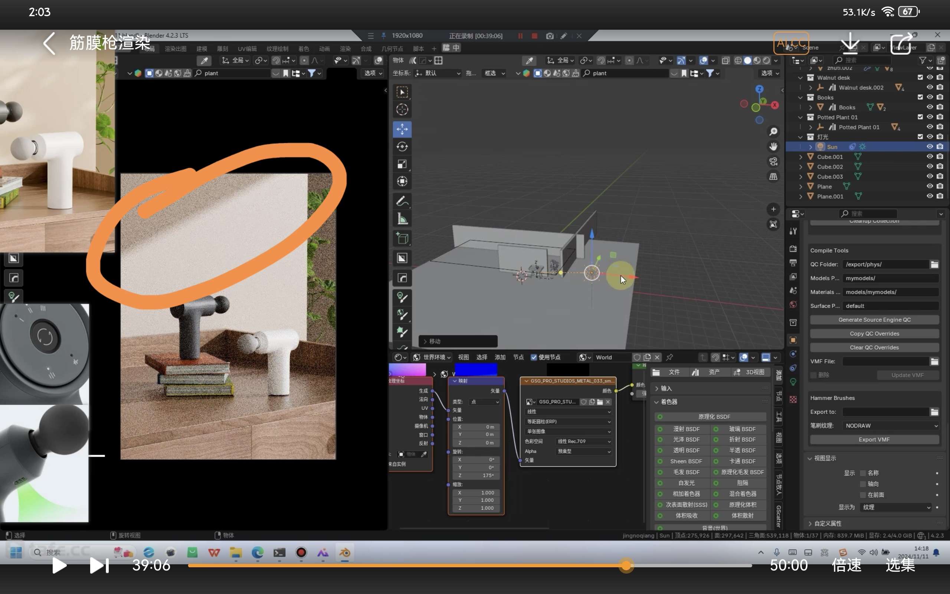This screenshot has width=950, height=594.
Task: Go back with the arrow
Action: click(x=49, y=43)
